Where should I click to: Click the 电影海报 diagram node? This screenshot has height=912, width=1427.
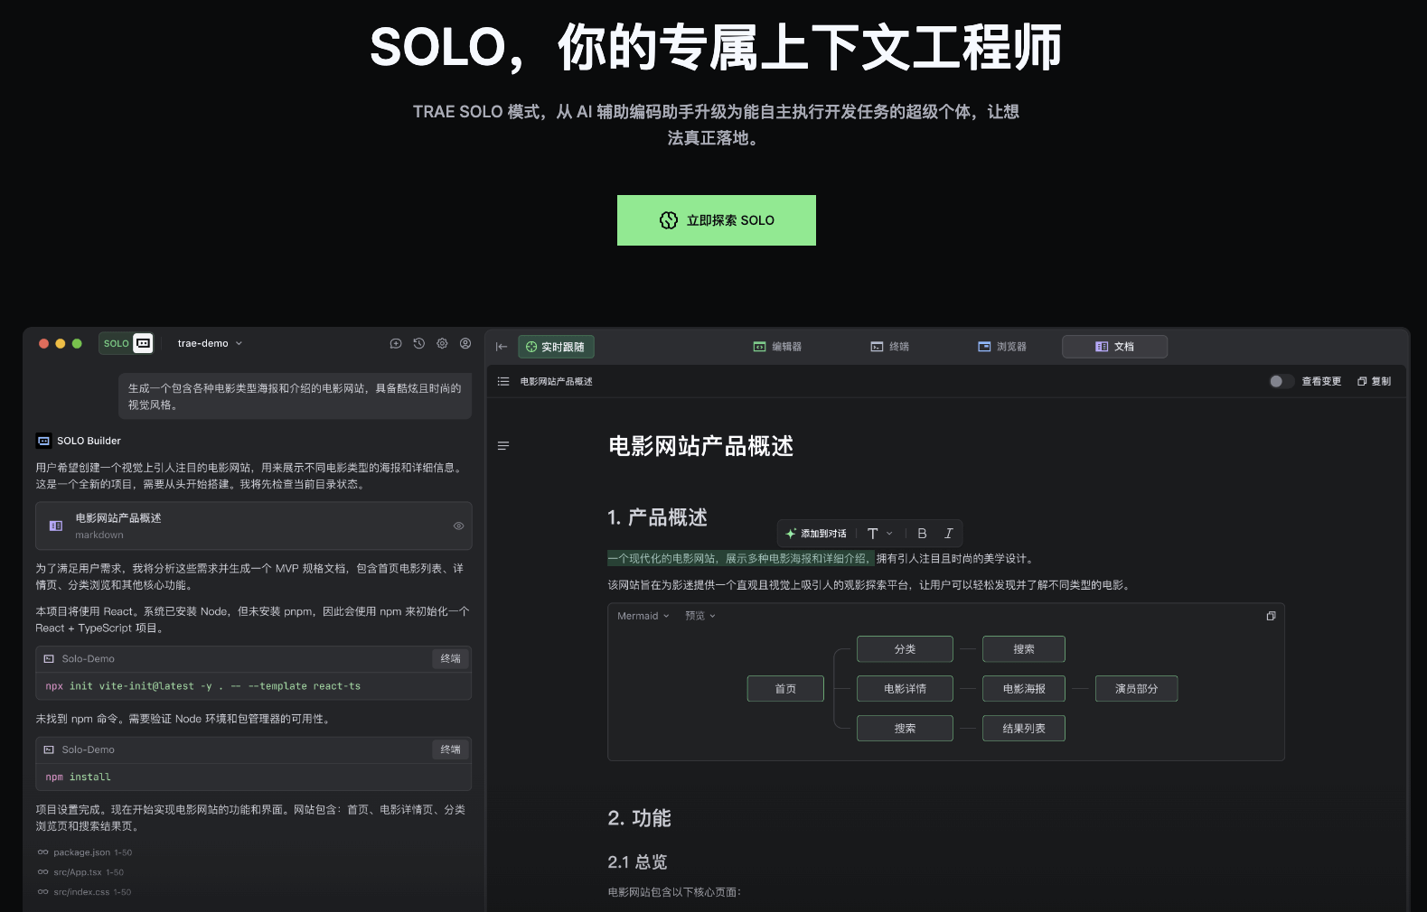click(1024, 689)
